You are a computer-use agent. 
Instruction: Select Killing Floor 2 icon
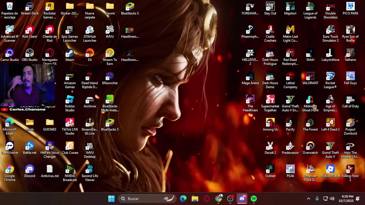click(350, 173)
